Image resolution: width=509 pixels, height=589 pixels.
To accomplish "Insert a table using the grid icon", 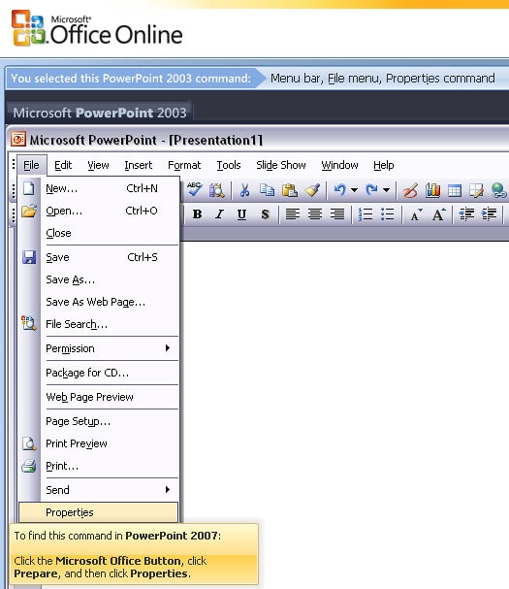I will point(455,190).
